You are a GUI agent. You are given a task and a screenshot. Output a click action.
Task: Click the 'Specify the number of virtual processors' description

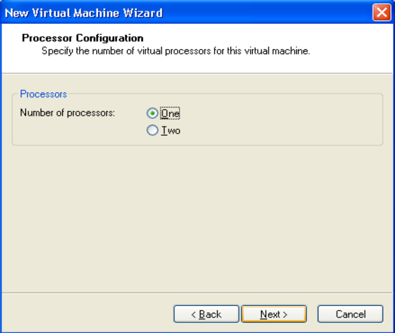click(175, 51)
